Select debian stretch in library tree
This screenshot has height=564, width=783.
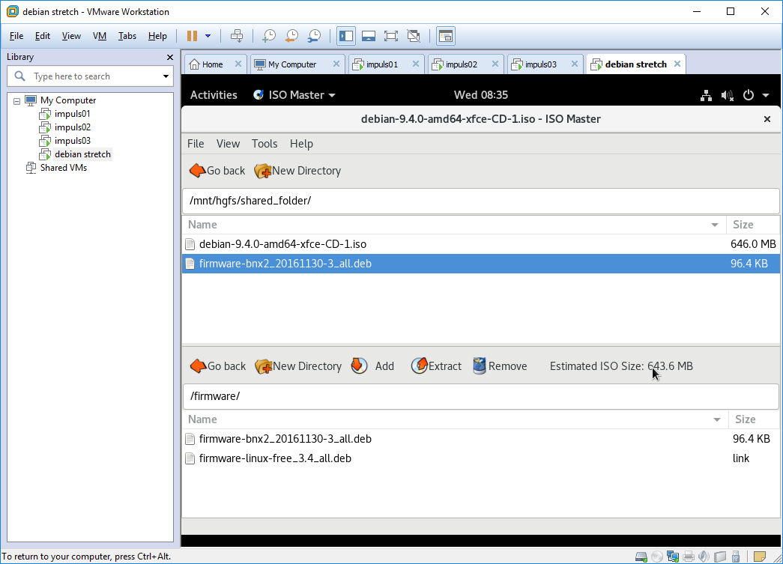82,154
